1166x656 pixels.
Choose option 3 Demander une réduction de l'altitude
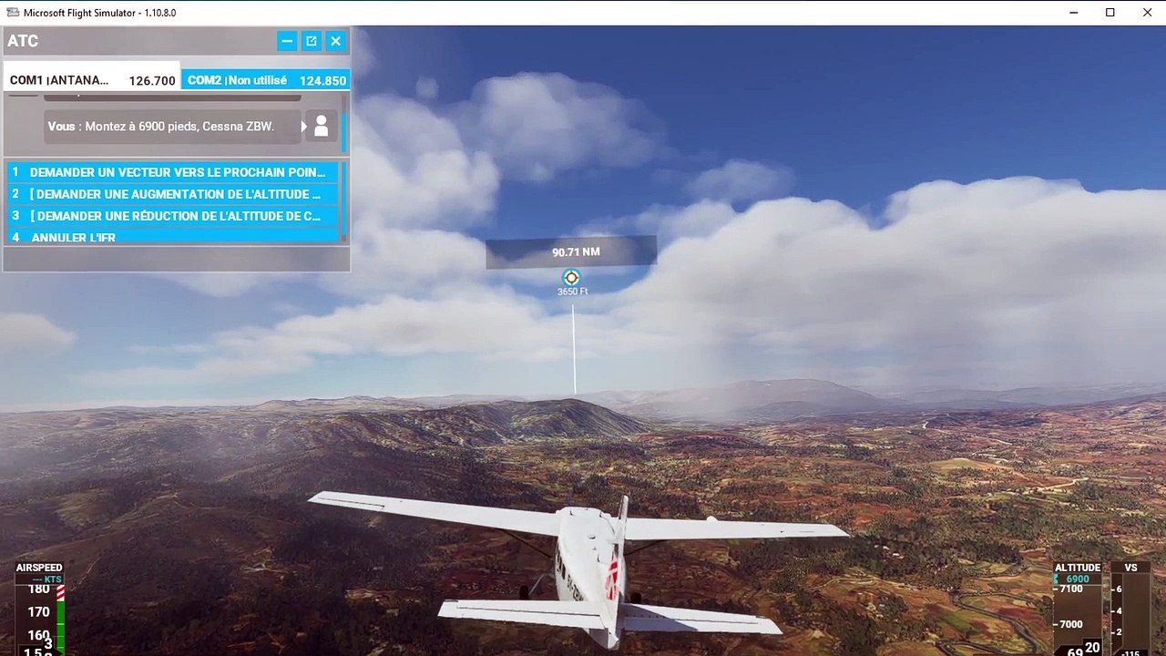click(173, 216)
